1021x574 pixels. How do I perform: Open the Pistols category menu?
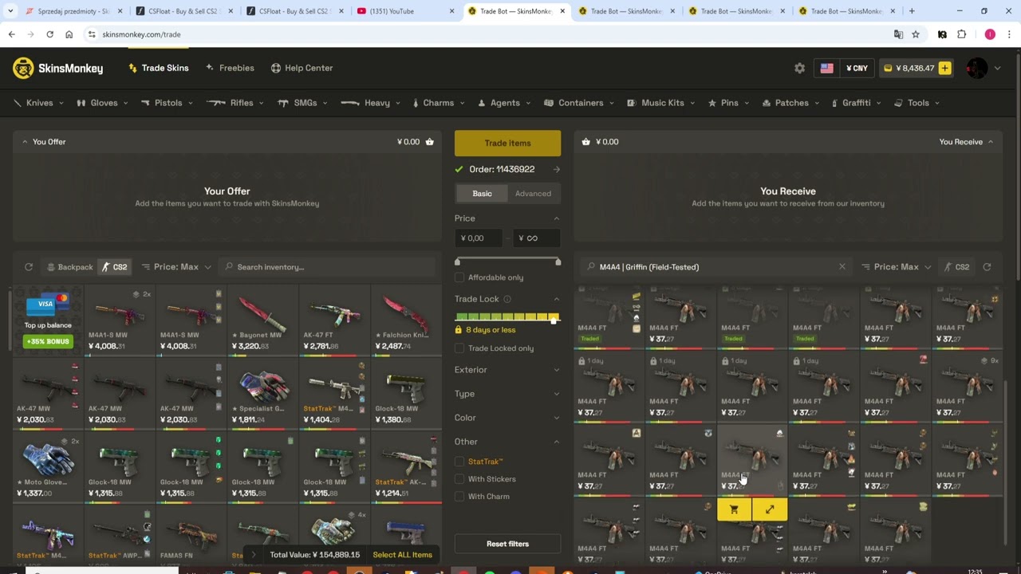pyautogui.click(x=168, y=103)
